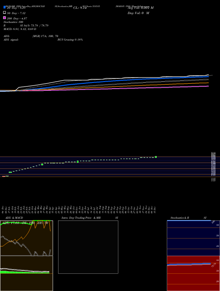Click the 'Intra Day Trading Price & MR' title
220x291 pixels.
[81, 218]
